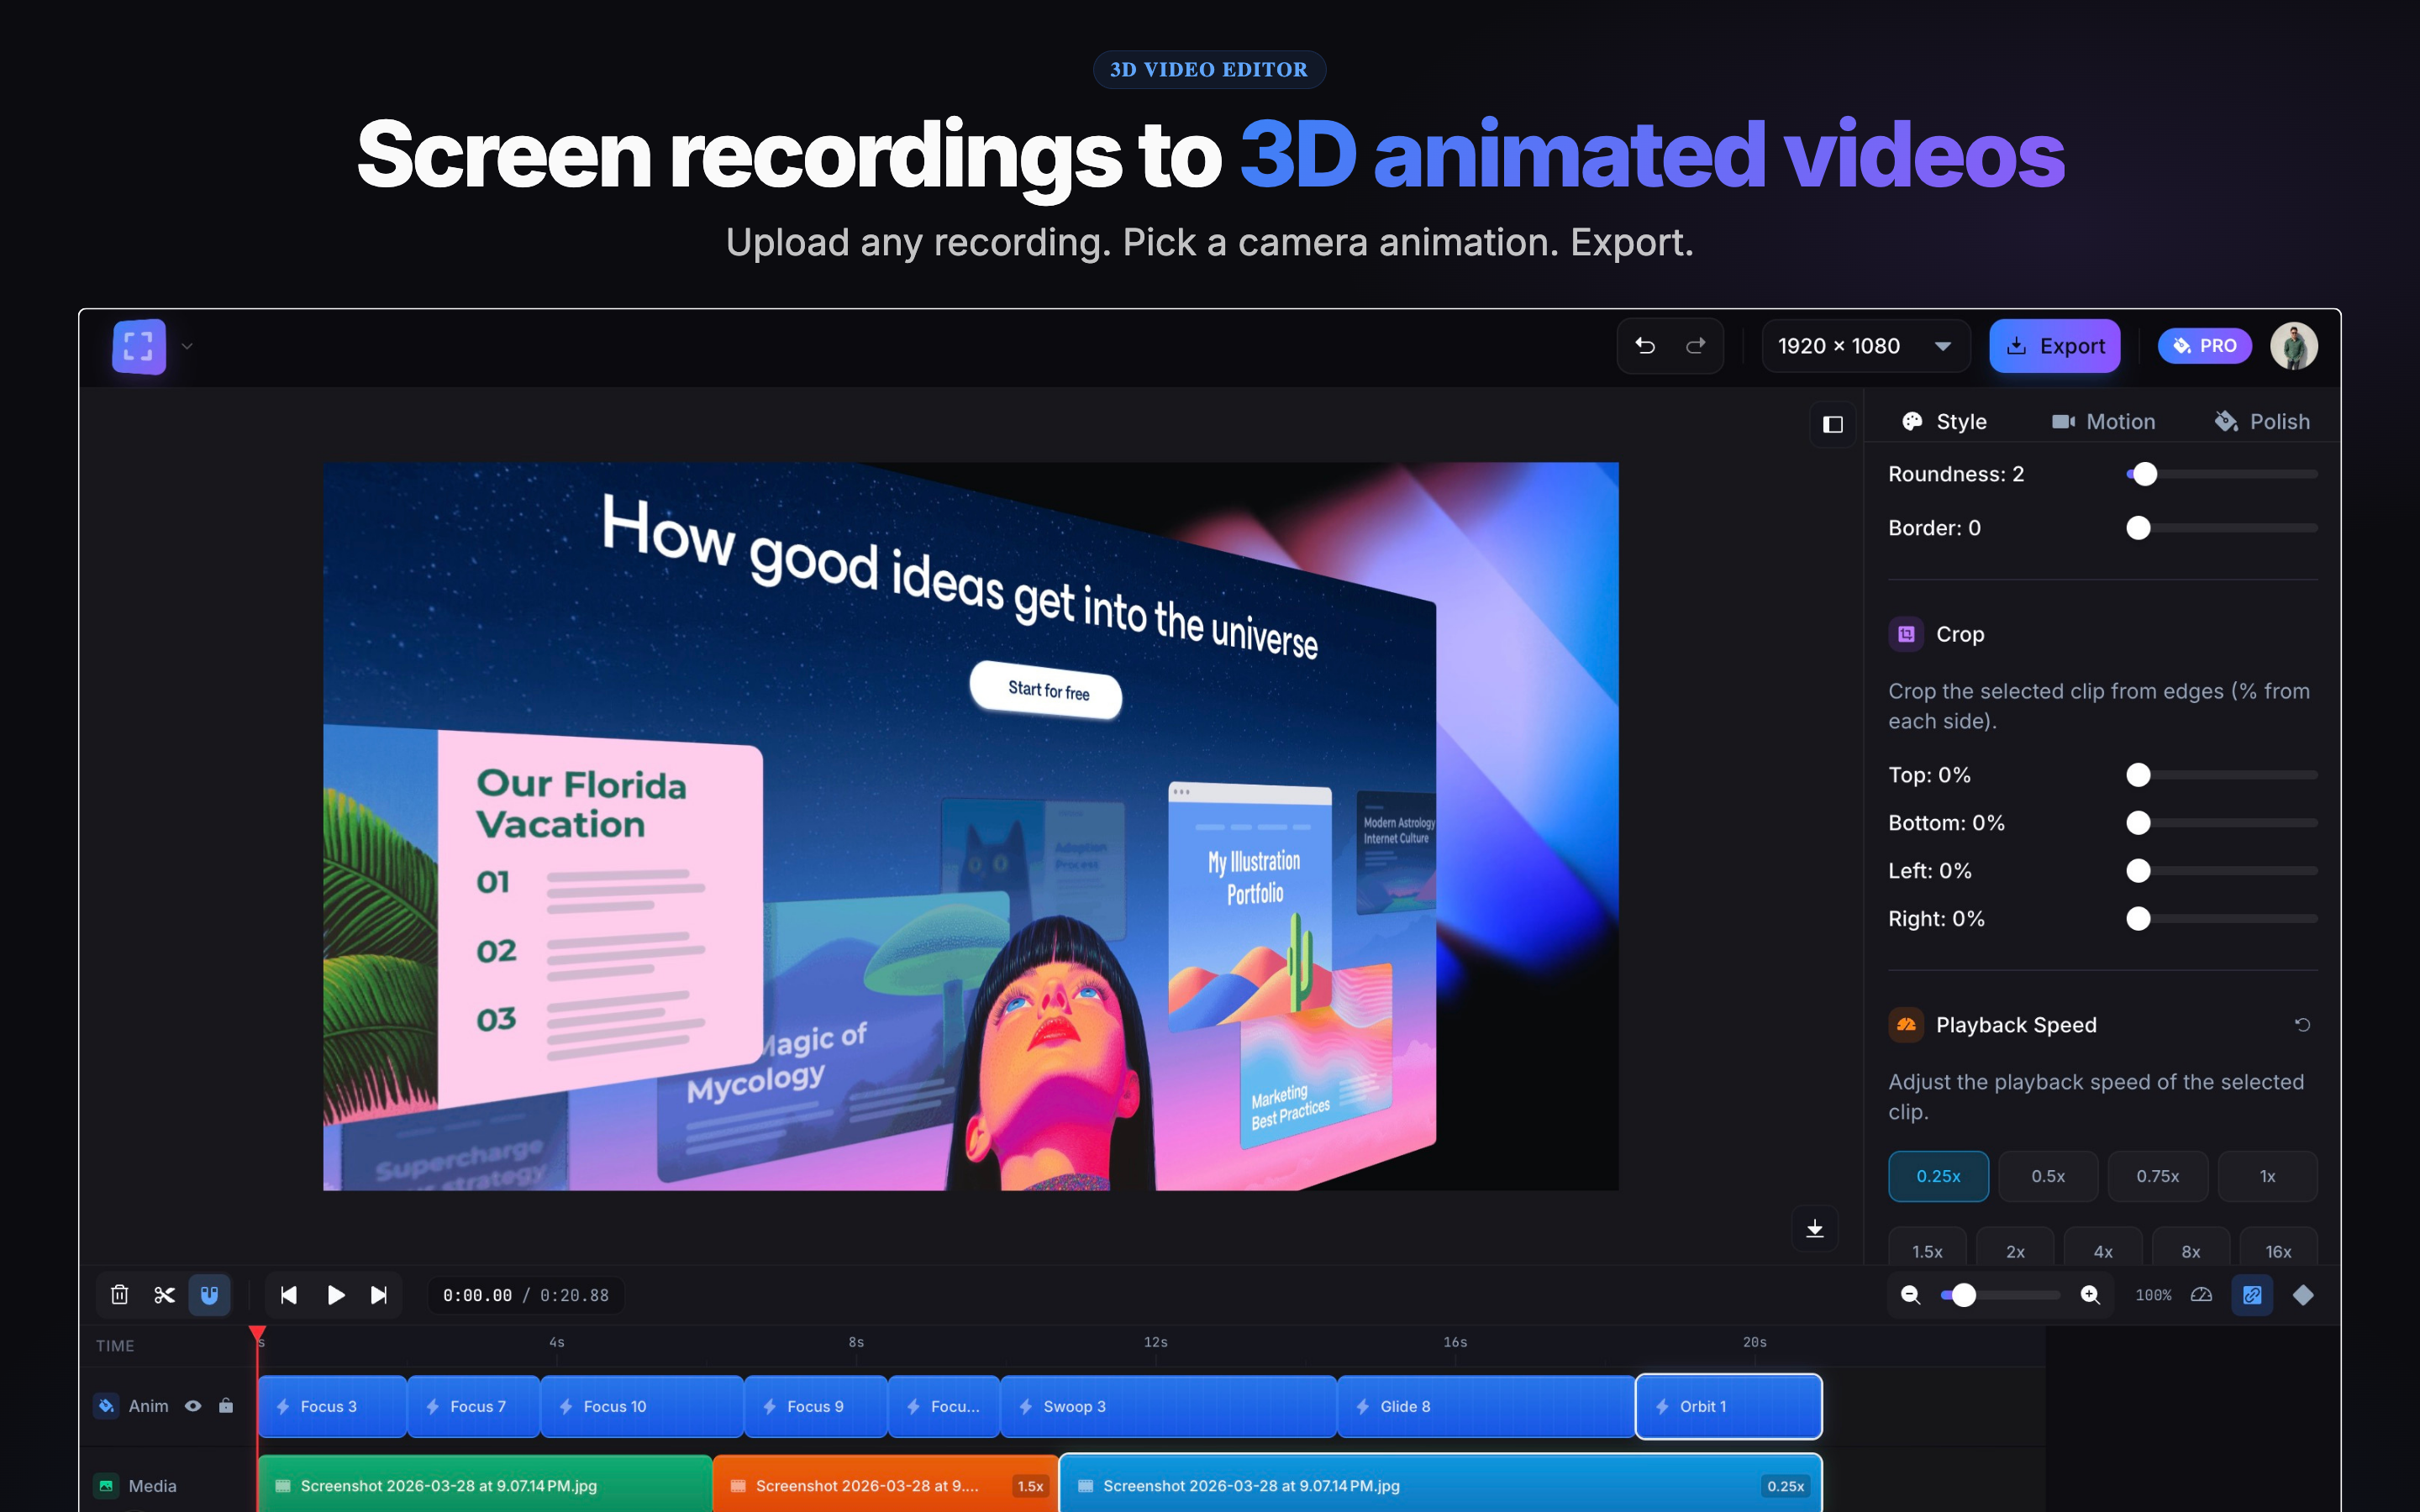
Task: Toggle the side panel collapse icon
Action: pos(1833,424)
